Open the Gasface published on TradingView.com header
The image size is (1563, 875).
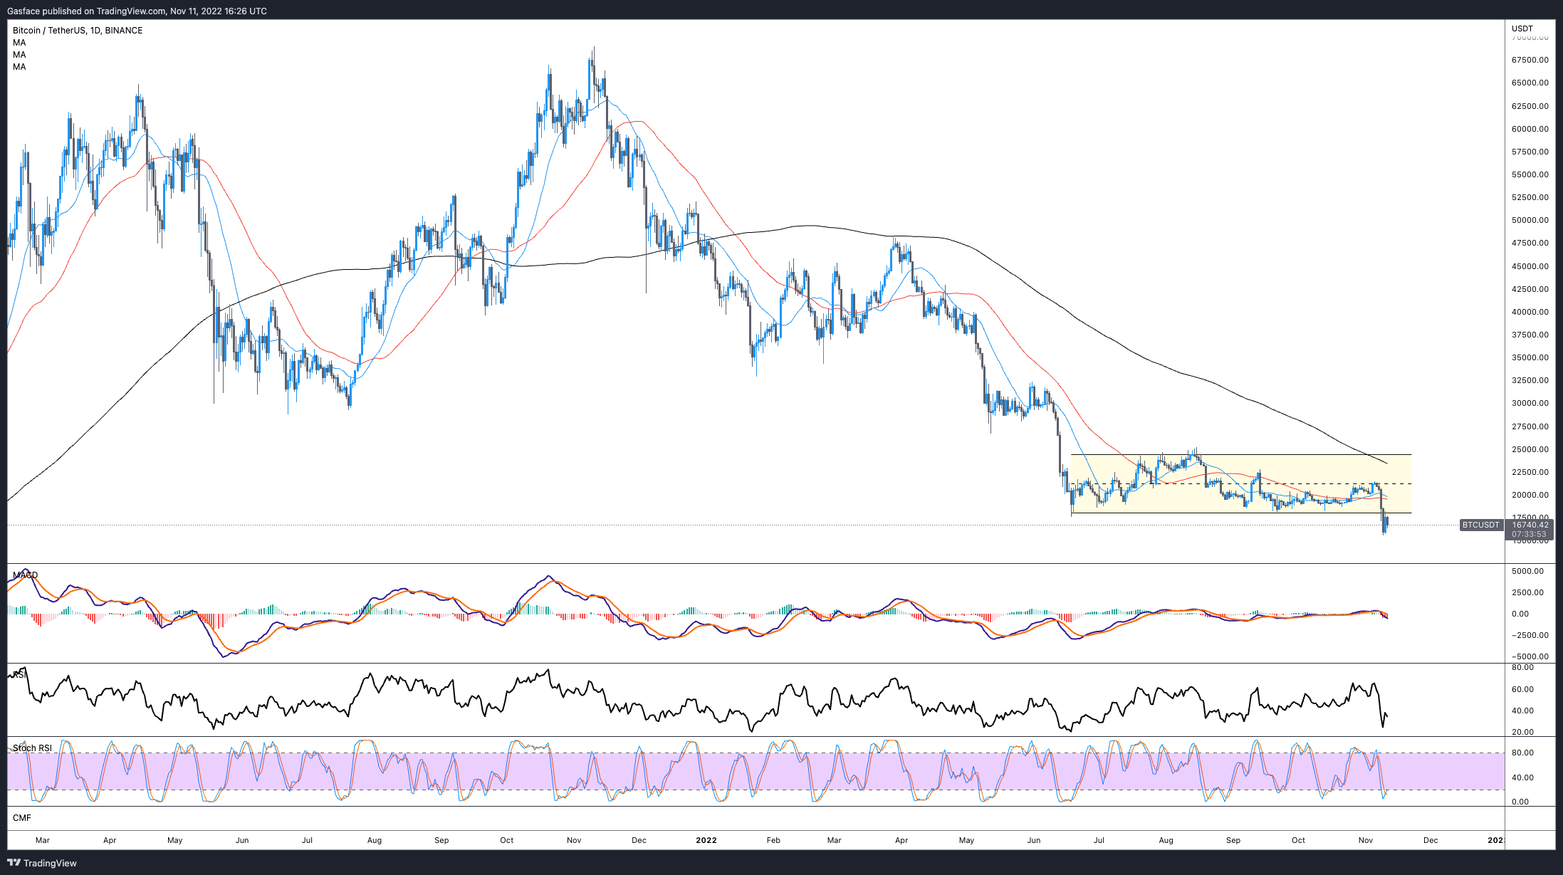pos(137,11)
